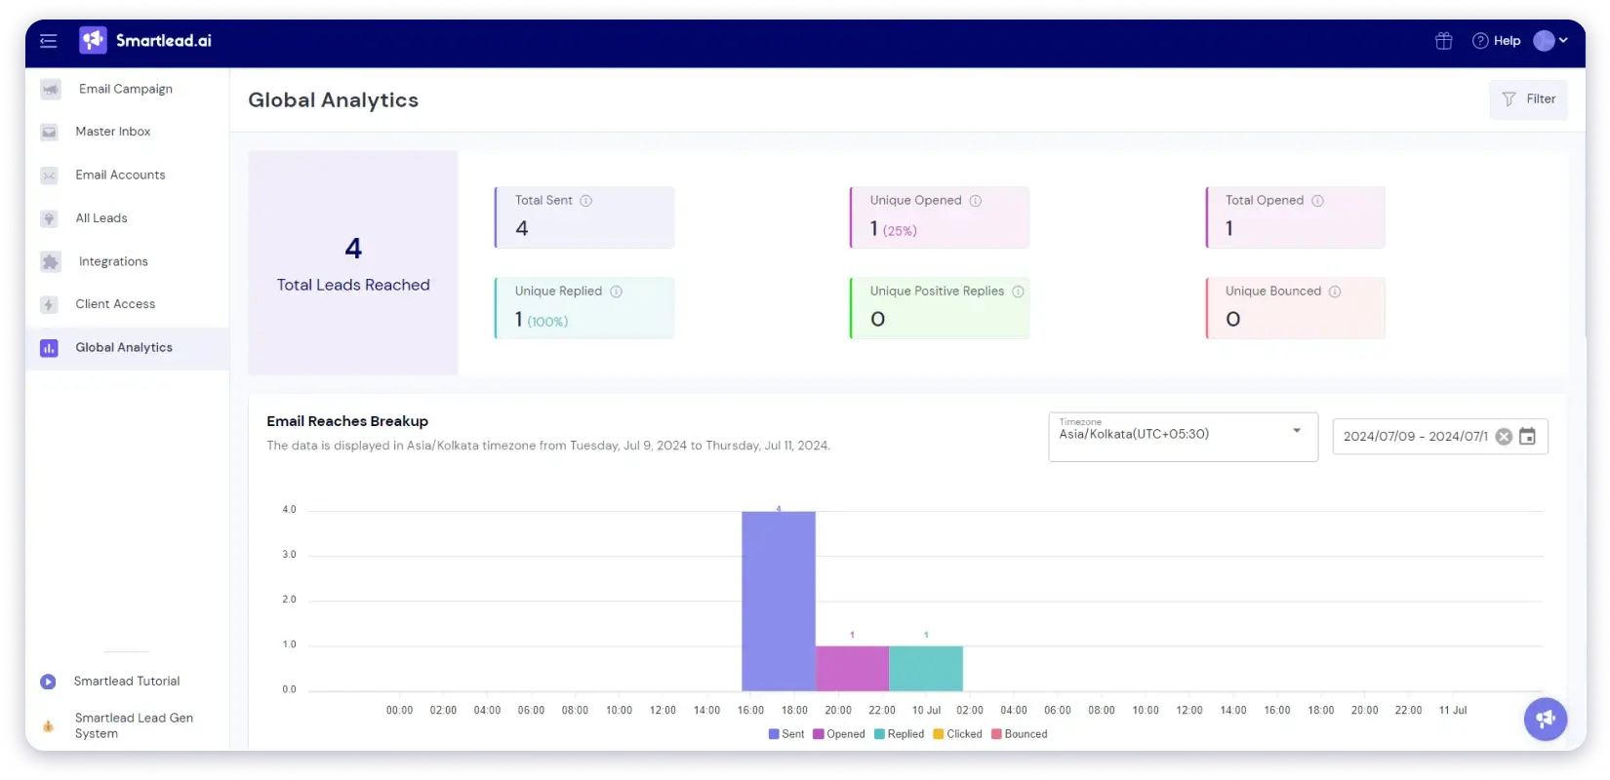Viewport: 1610px width, 780px height.
Task: Click the Help link in header
Action: tap(1497, 41)
